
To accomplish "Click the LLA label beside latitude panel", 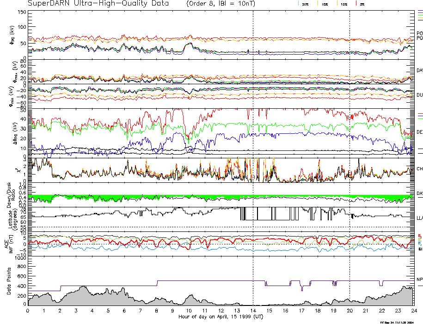I will click(x=419, y=217).
